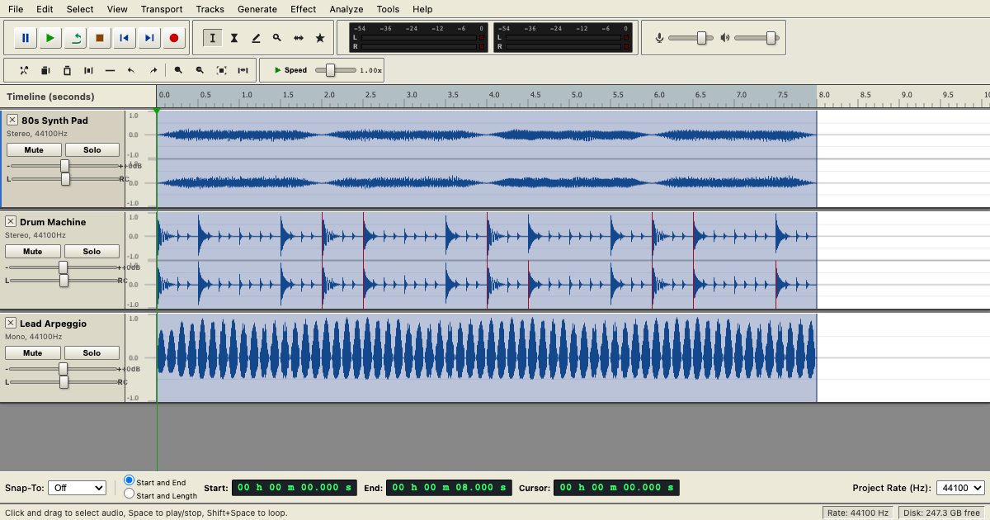Screen dimensions: 990x520
Task: Select the Draw pencil tool
Action: click(x=256, y=38)
